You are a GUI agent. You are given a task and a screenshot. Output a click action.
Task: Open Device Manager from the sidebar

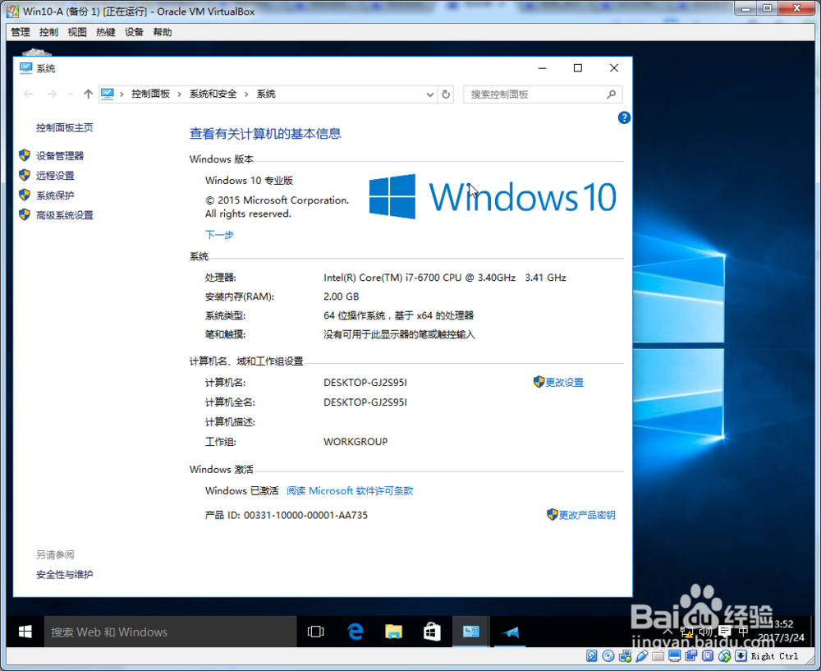61,155
